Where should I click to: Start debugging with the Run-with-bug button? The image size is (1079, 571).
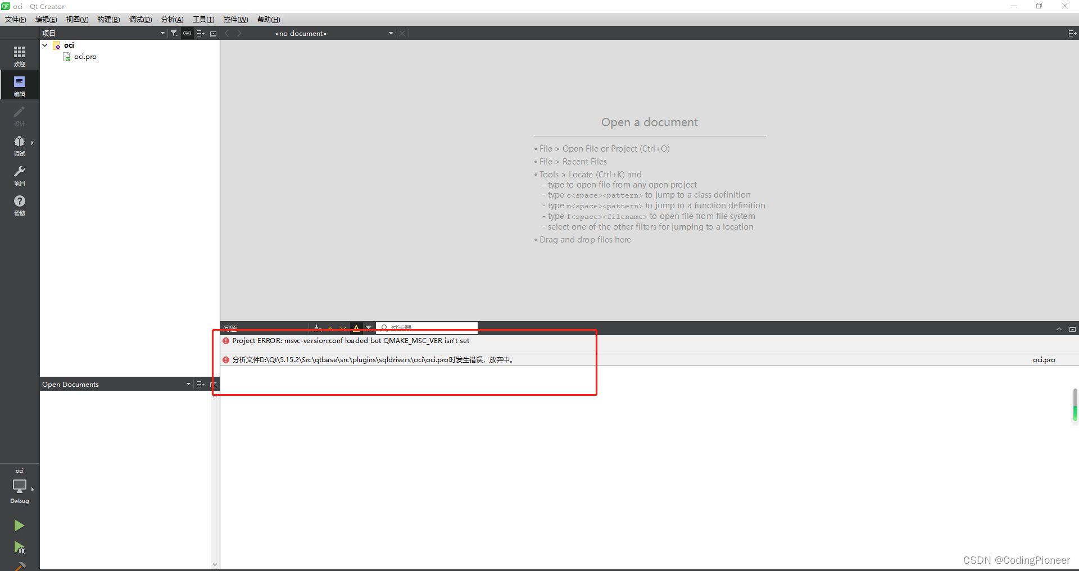pyautogui.click(x=19, y=547)
